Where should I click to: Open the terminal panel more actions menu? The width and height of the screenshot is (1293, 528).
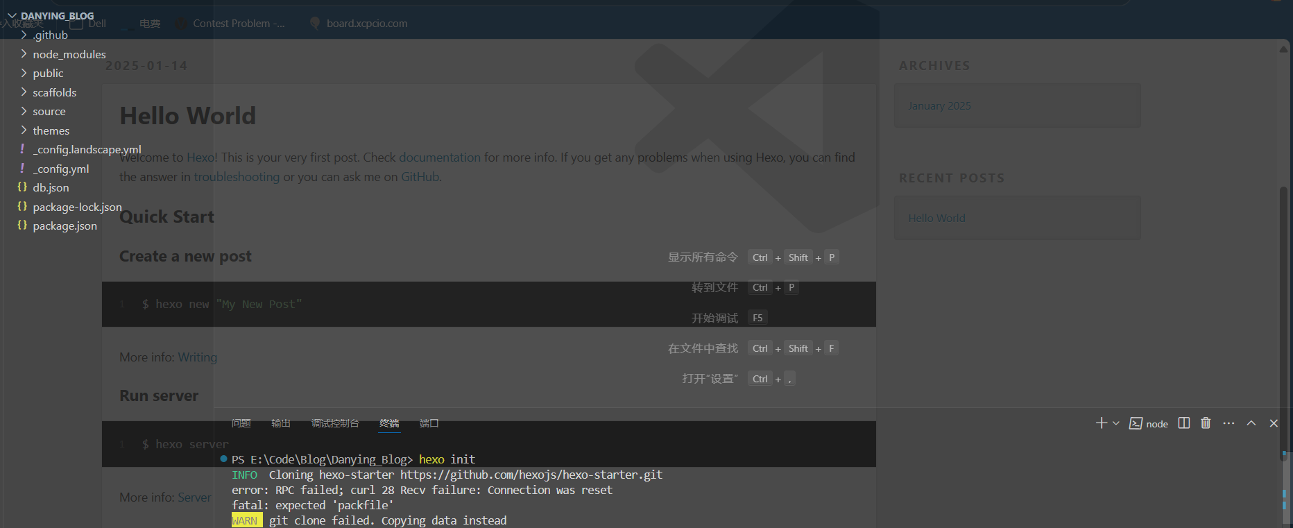[1228, 423]
